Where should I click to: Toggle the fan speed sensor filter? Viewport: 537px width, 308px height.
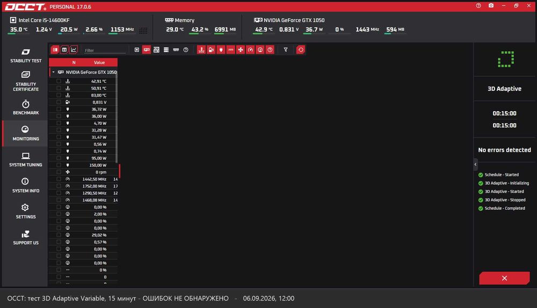(x=241, y=50)
